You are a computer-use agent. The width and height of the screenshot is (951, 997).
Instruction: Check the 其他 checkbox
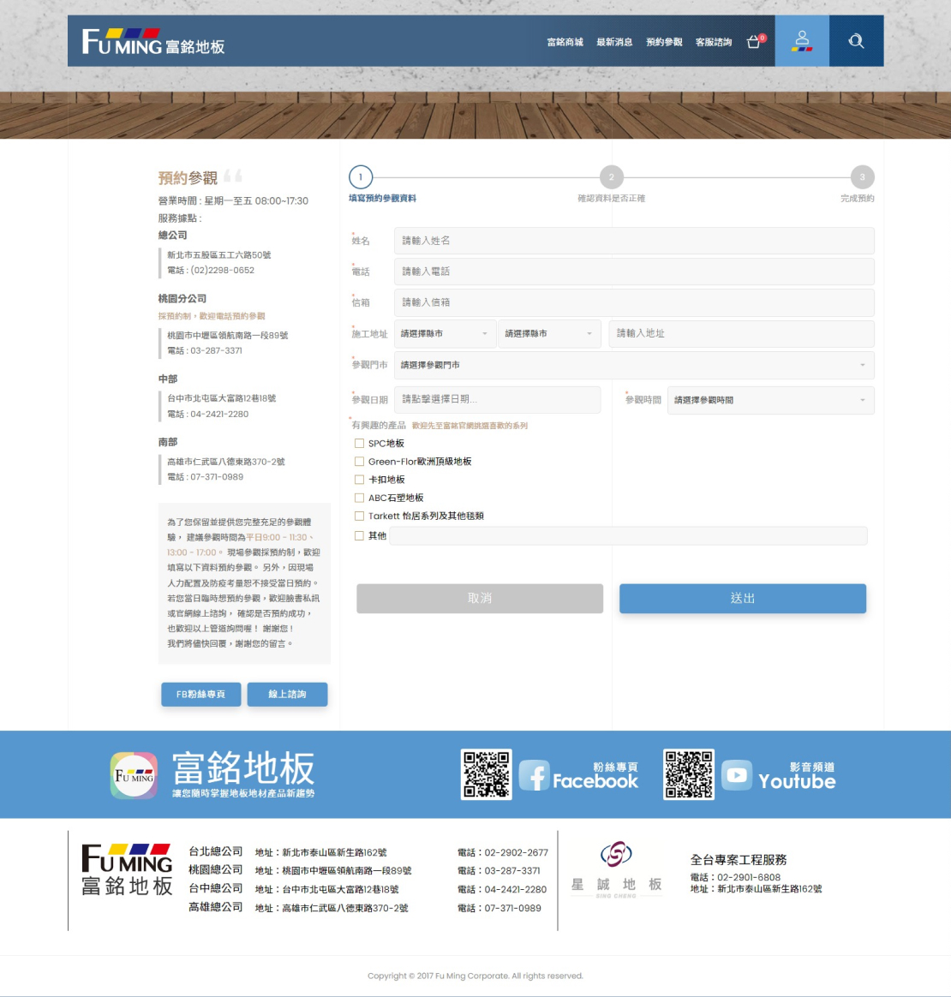(x=359, y=536)
